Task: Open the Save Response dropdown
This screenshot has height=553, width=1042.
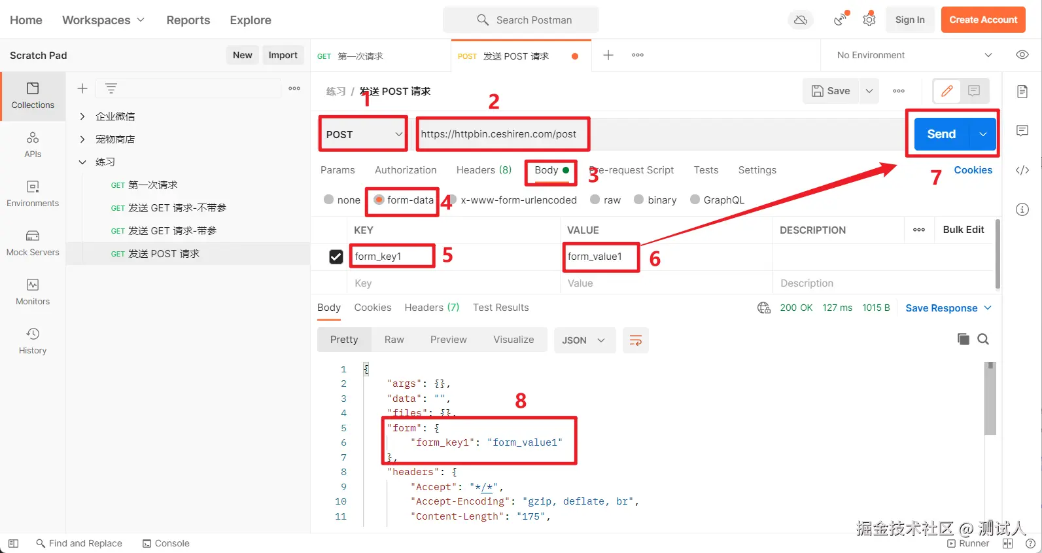Action: (x=948, y=308)
